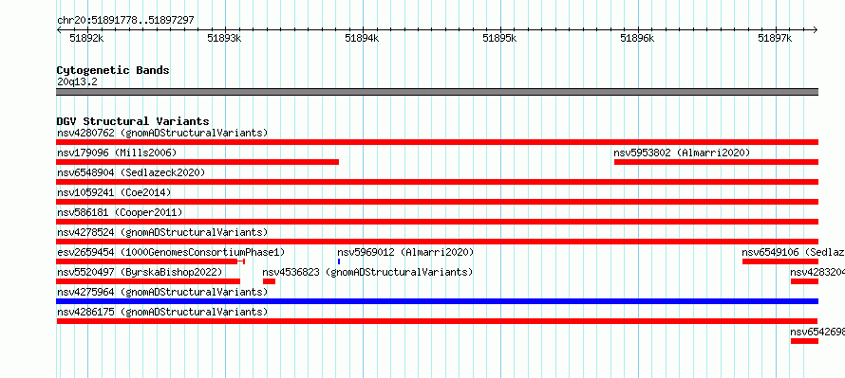
Task: Click the red bar under nsv5953802
Action: [716, 162]
